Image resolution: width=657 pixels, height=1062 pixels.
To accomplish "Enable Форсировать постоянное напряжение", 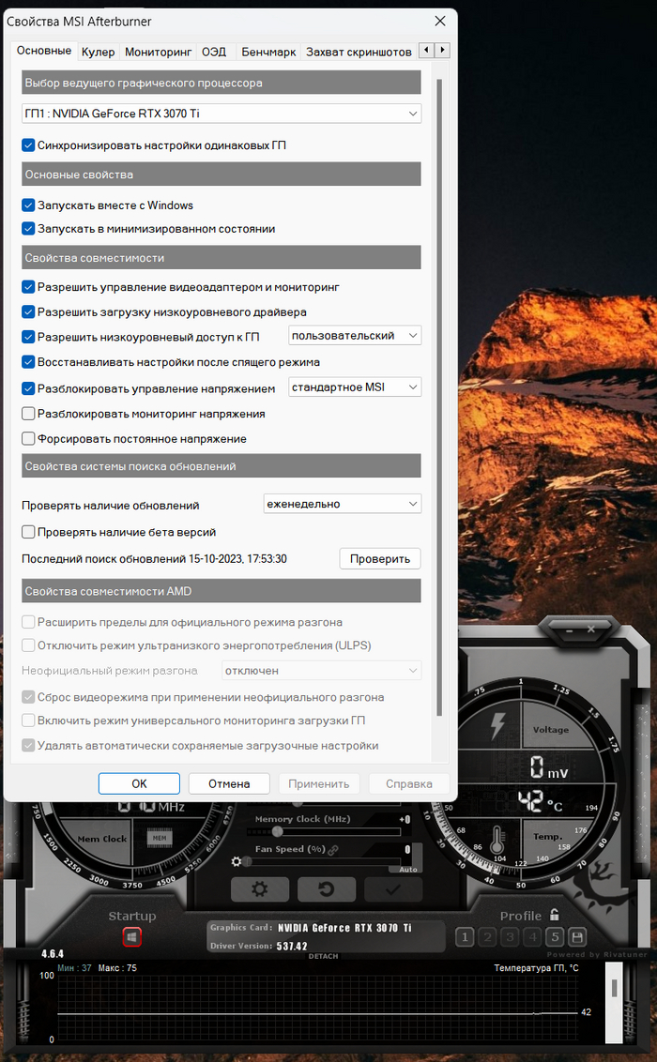I will [x=28, y=439].
